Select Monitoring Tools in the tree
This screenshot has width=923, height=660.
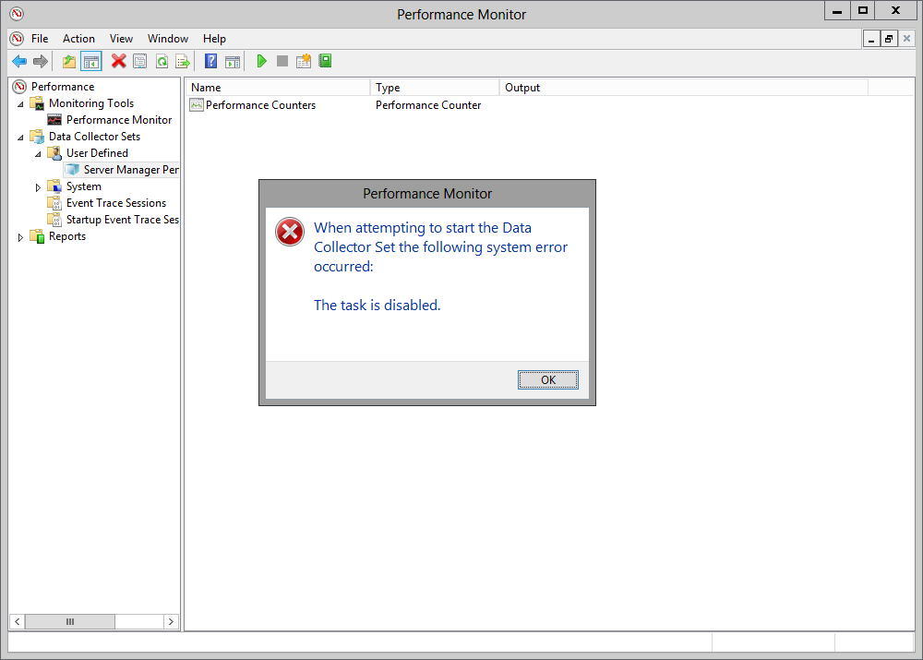pos(91,103)
